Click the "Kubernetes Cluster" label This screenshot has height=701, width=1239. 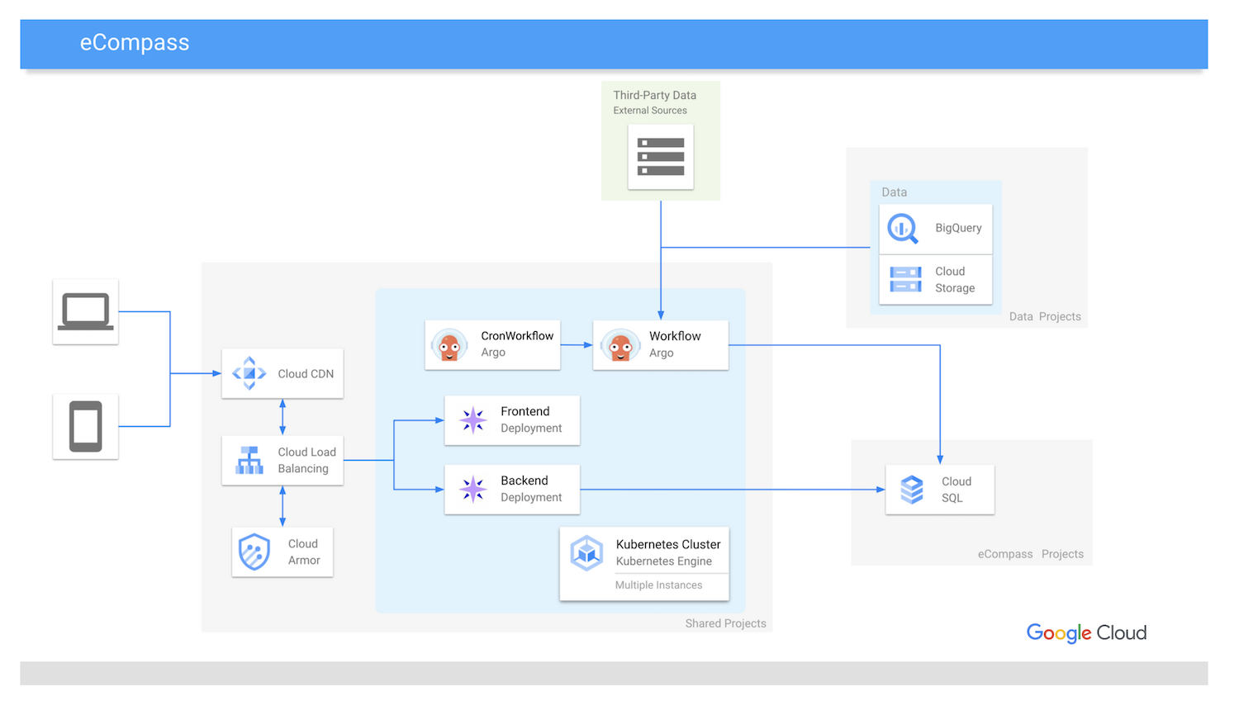point(668,544)
